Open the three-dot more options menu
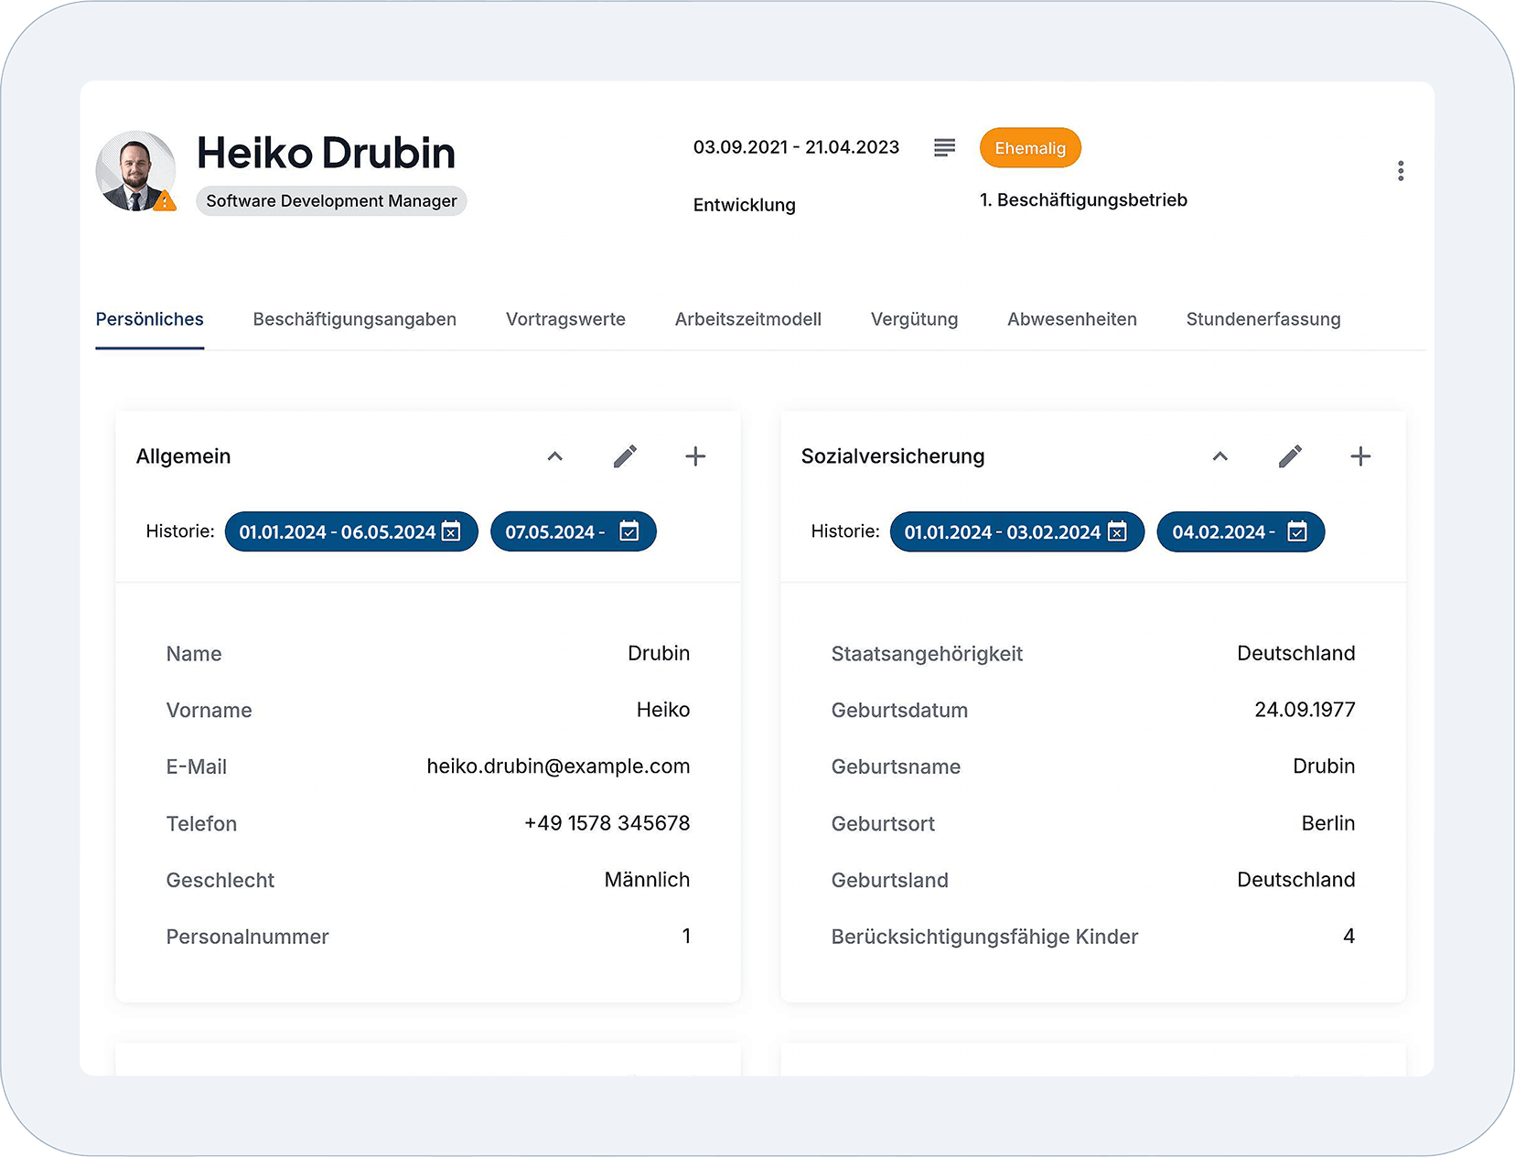Viewport: 1515px width, 1157px height. click(x=1400, y=171)
